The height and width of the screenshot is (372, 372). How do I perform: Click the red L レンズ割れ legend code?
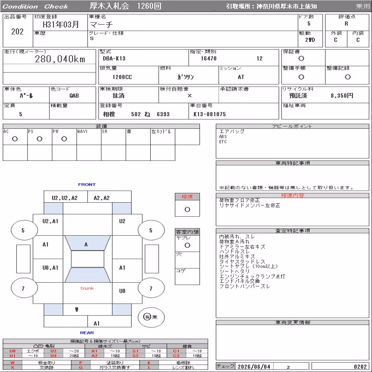pyautogui.click(x=149, y=367)
